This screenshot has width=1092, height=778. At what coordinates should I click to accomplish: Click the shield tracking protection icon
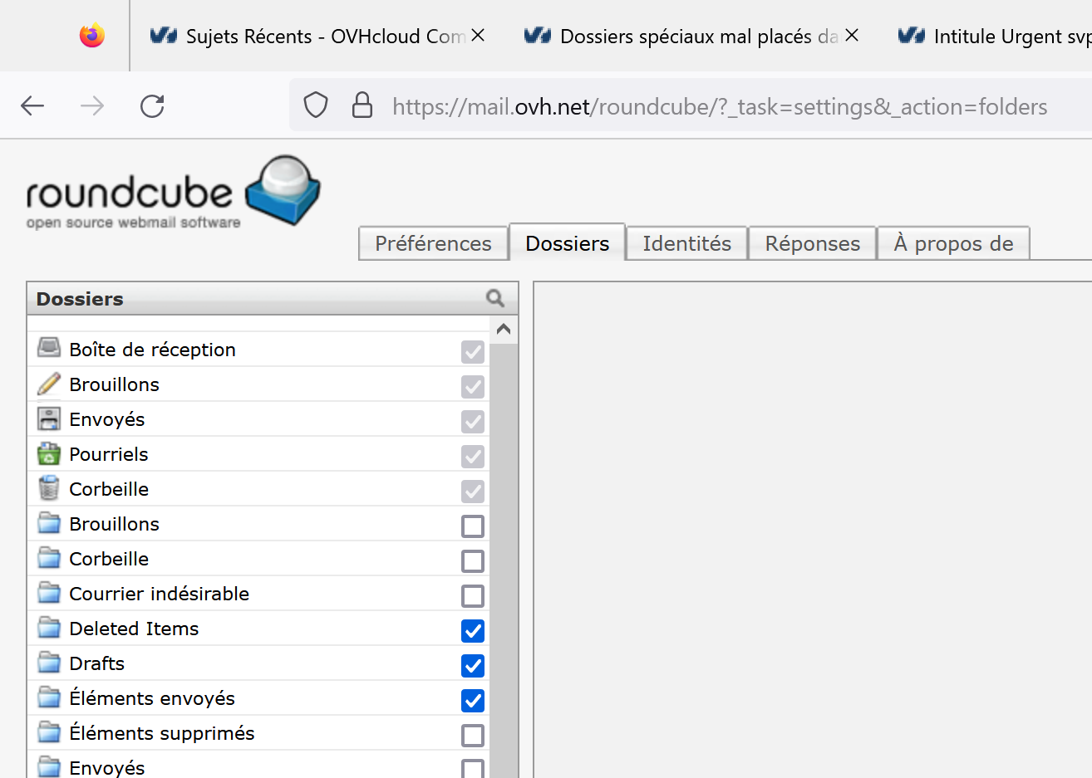click(316, 105)
